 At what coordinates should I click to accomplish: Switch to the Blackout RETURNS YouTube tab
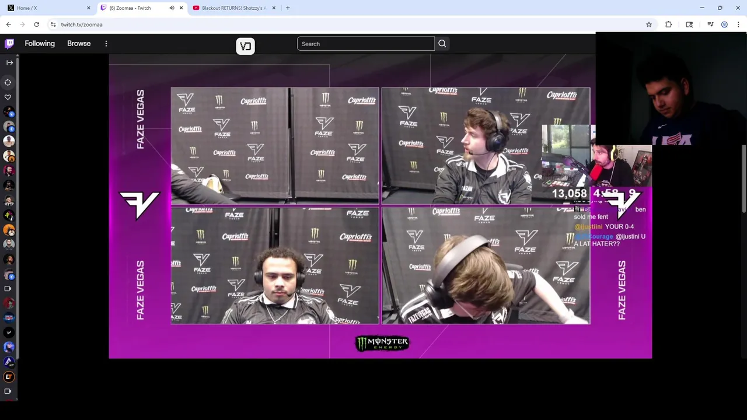click(233, 8)
